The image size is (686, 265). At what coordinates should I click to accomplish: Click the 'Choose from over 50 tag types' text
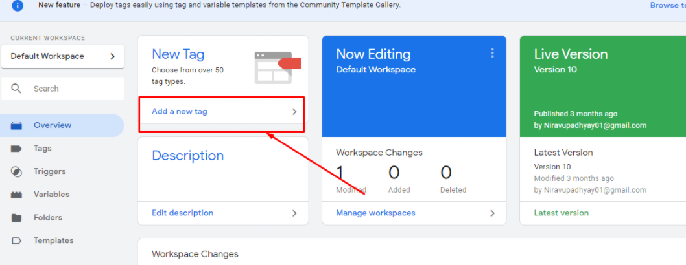pos(187,76)
